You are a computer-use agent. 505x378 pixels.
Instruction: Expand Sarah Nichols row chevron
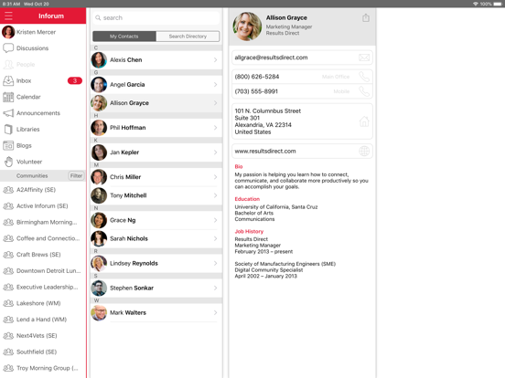(216, 238)
